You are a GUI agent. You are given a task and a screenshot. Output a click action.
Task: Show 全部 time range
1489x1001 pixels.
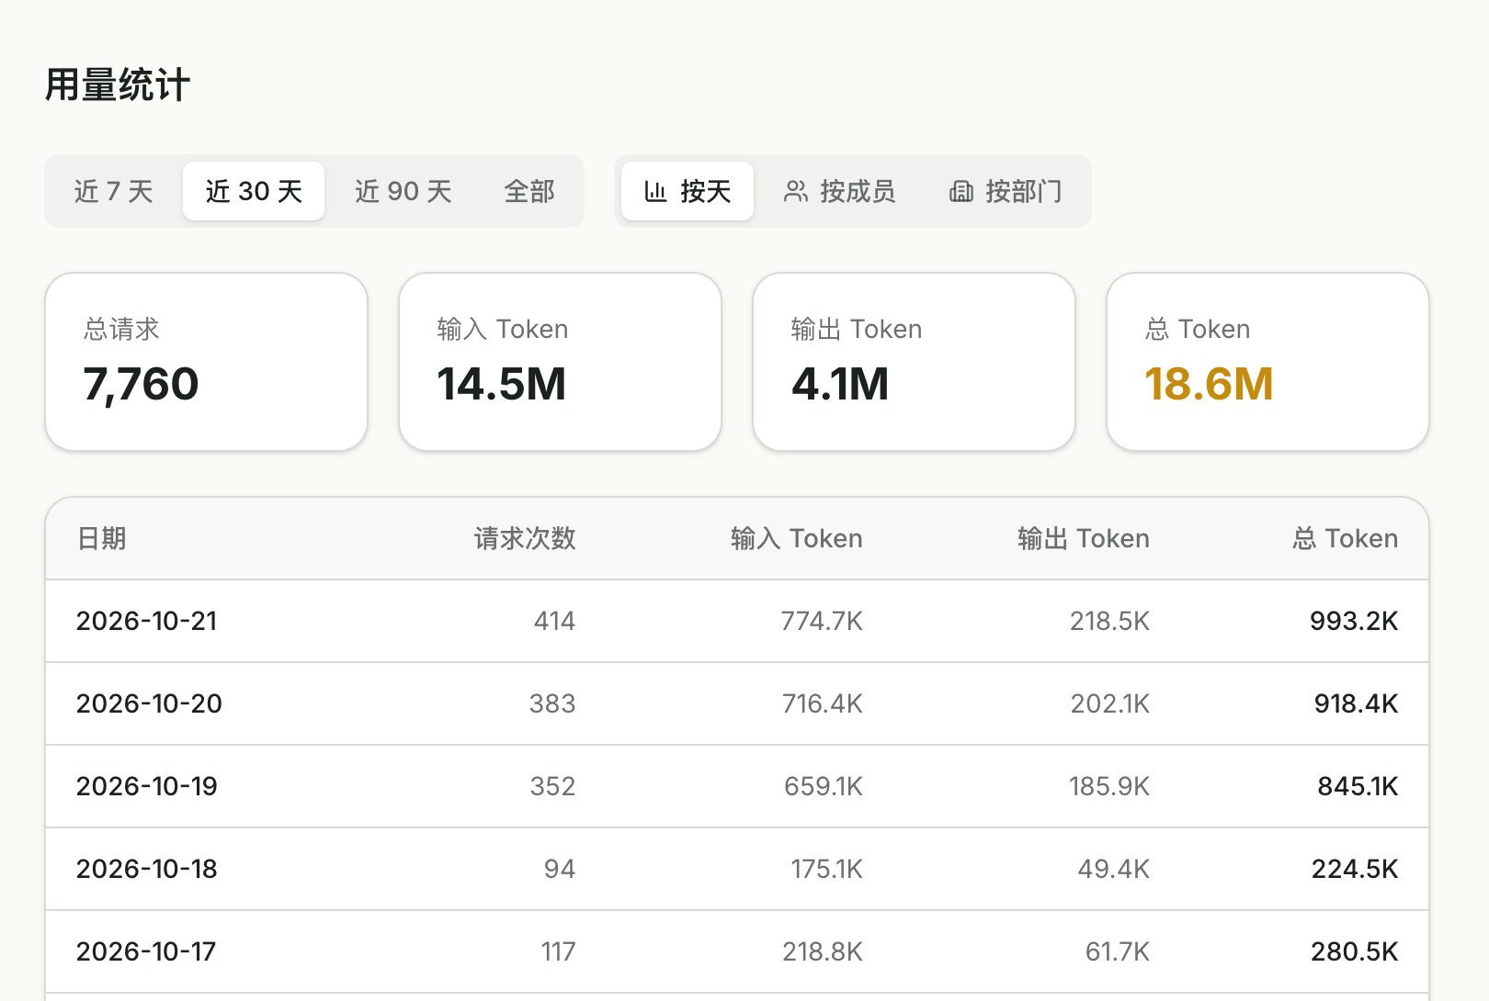[x=529, y=191]
